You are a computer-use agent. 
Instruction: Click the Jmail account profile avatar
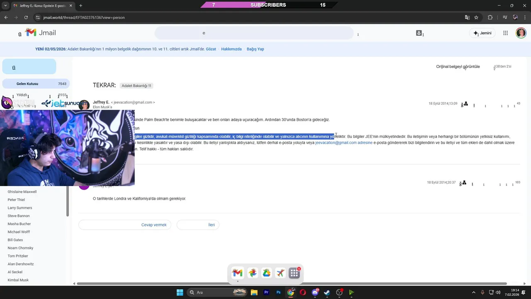pos(521,33)
